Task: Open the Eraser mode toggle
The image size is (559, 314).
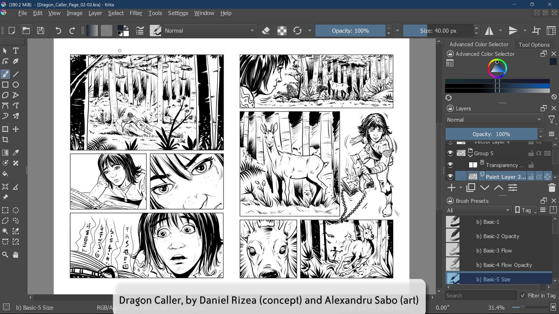Action: click(266, 31)
